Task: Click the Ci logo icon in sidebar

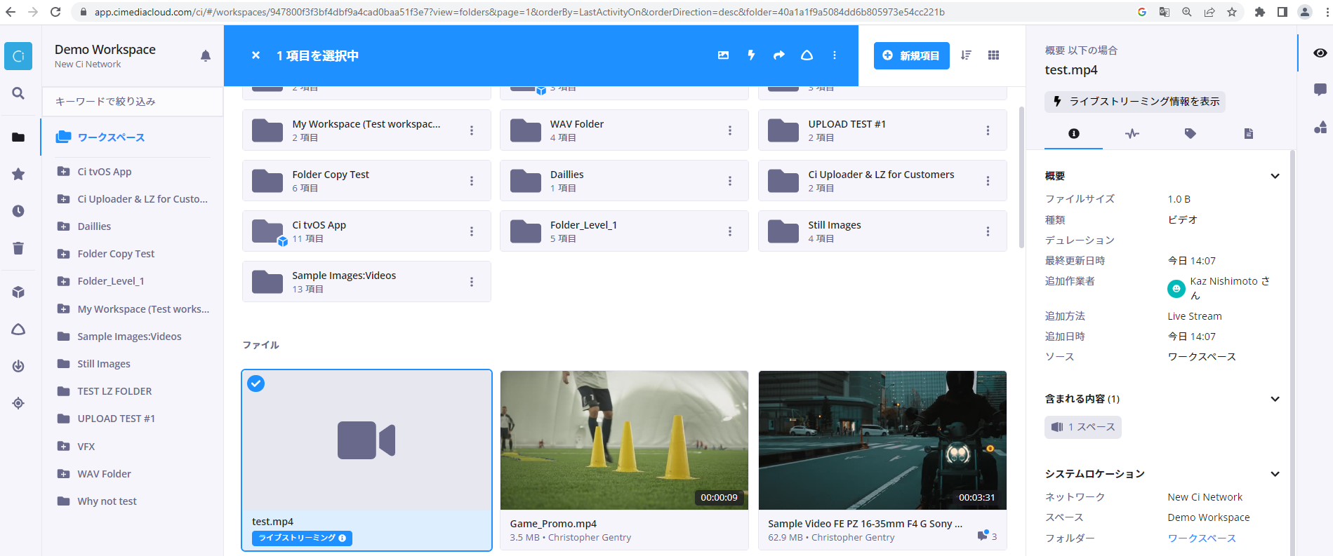Action: click(18, 56)
